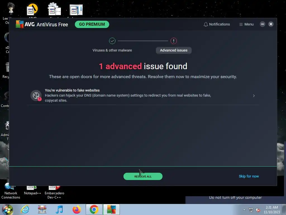The image size is (286, 215).
Task: Click the green checkmark step icon
Action: click(112, 41)
